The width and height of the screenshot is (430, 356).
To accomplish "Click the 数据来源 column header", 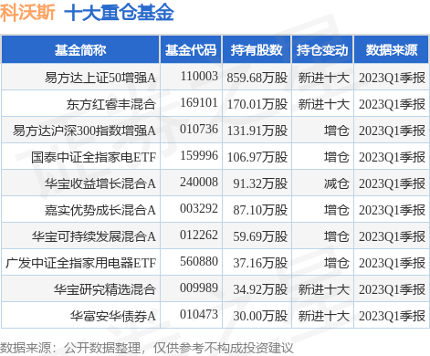I will click(x=392, y=50).
